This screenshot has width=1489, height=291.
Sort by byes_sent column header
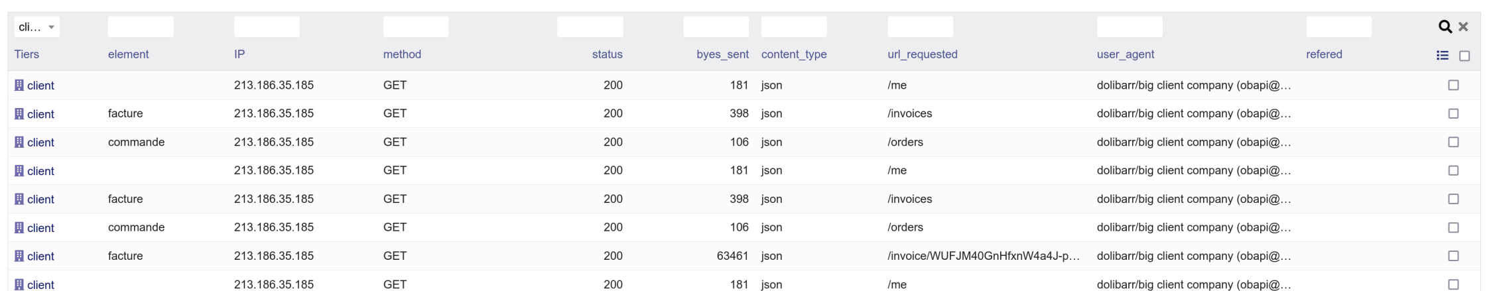(x=722, y=54)
